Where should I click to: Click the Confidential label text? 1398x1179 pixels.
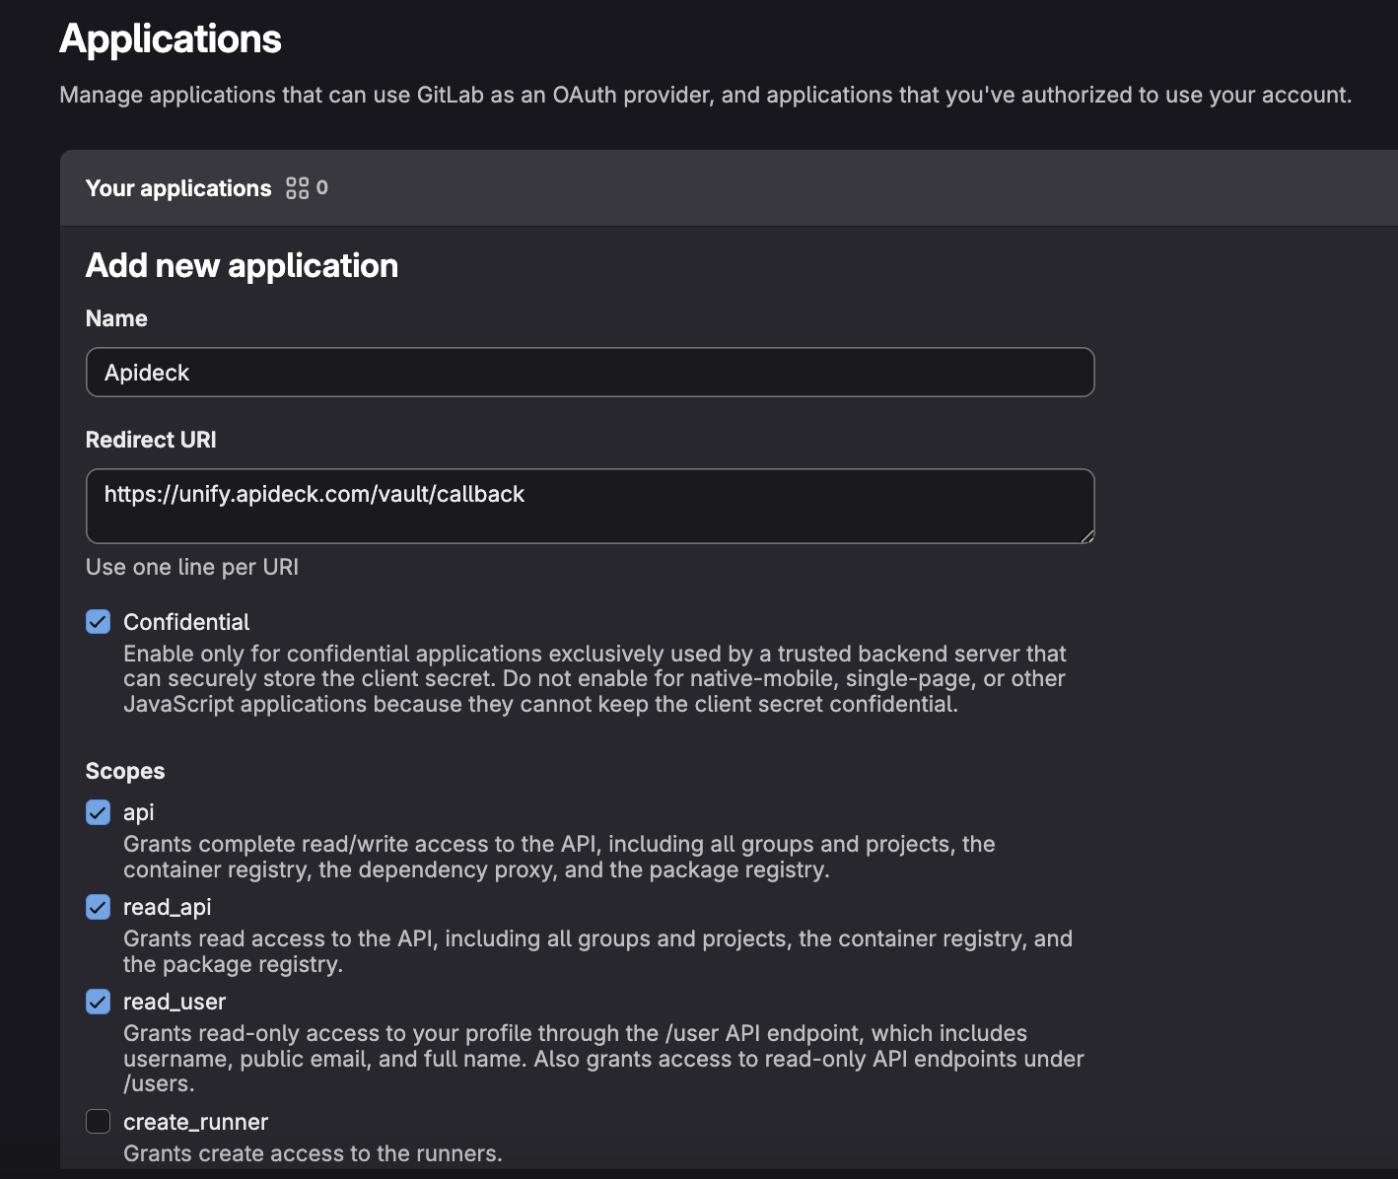[x=186, y=621]
